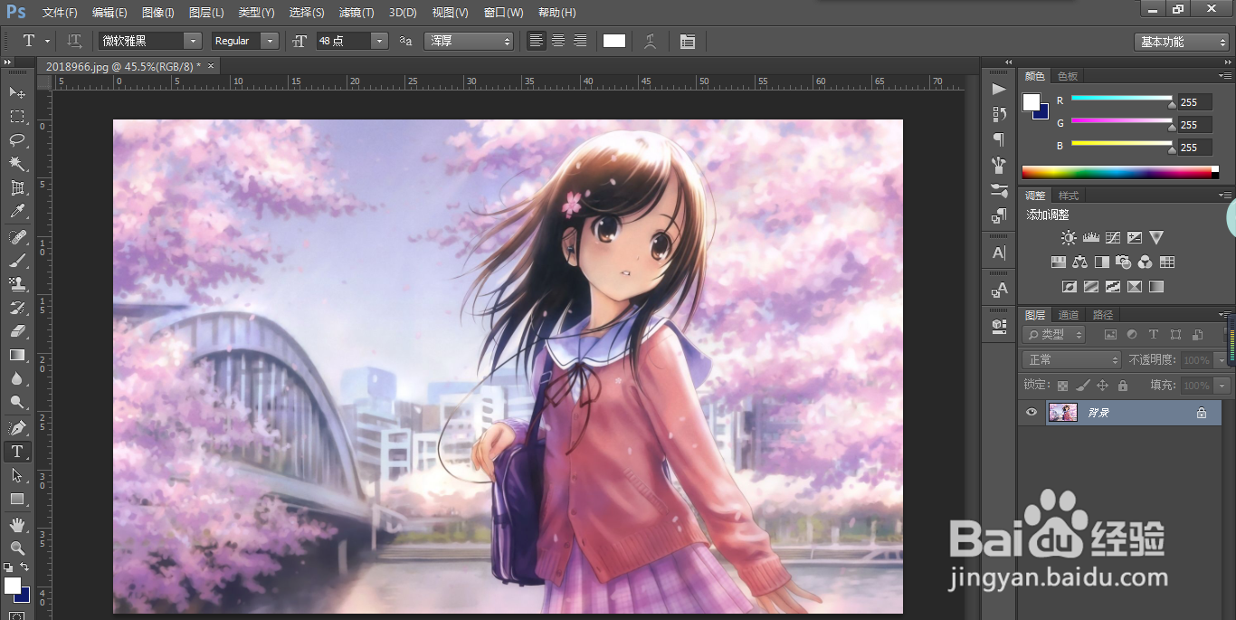Hide the 背景 layer with eye icon
Image resolution: width=1236 pixels, height=620 pixels.
click(x=1031, y=413)
